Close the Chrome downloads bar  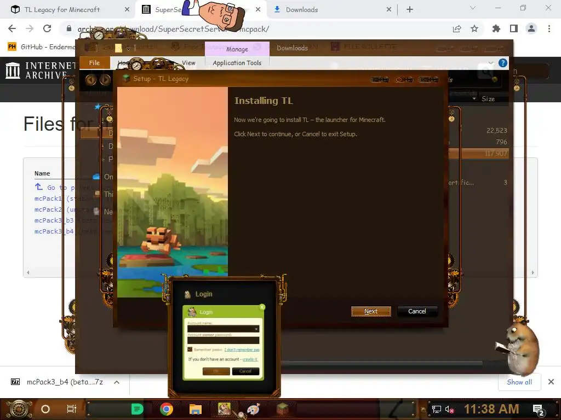tap(551, 382)
